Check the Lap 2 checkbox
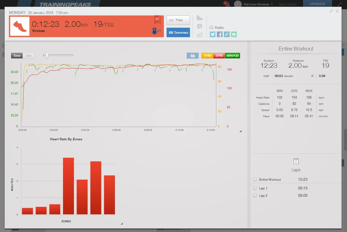 (255, 195)
